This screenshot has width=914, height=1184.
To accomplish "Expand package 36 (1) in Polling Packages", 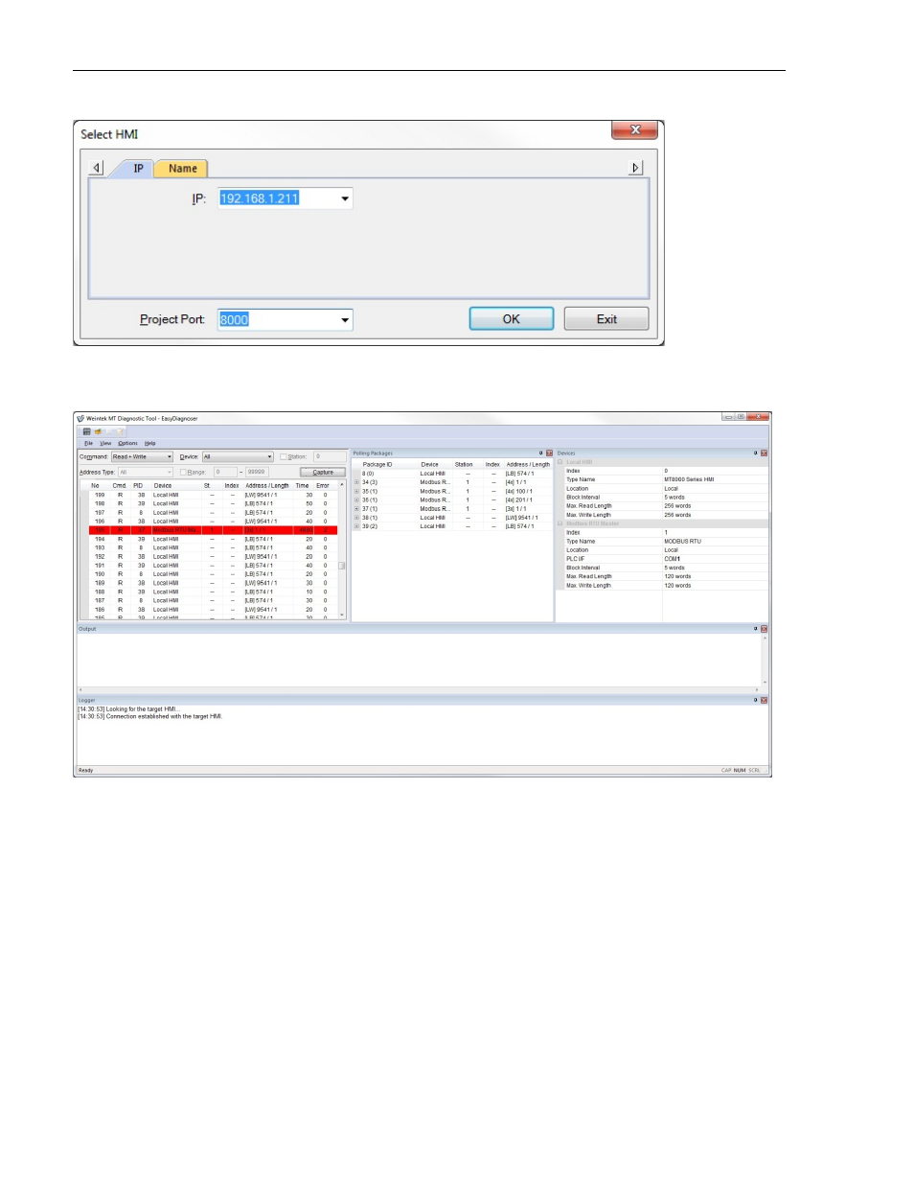I will (356, 499).
